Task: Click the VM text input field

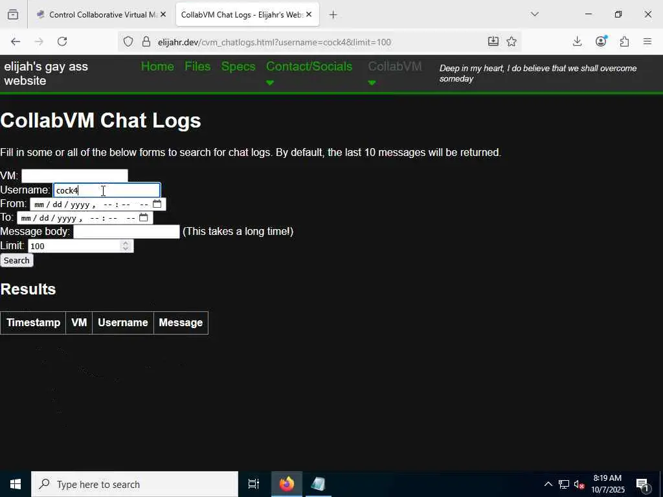Action: coord(74,176)
